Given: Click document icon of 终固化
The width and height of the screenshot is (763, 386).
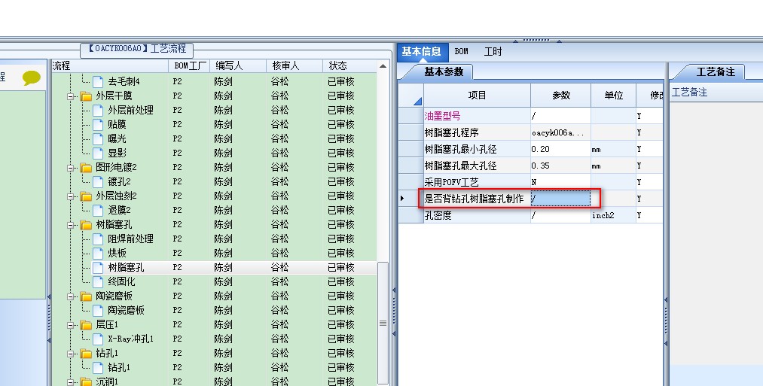Looking at the screenshot, I should coord(99,282).
